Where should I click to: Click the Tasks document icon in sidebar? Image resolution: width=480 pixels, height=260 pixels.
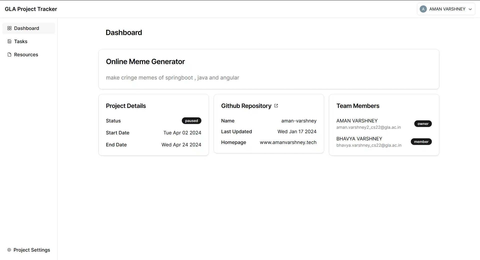click(x=9, y=41)
